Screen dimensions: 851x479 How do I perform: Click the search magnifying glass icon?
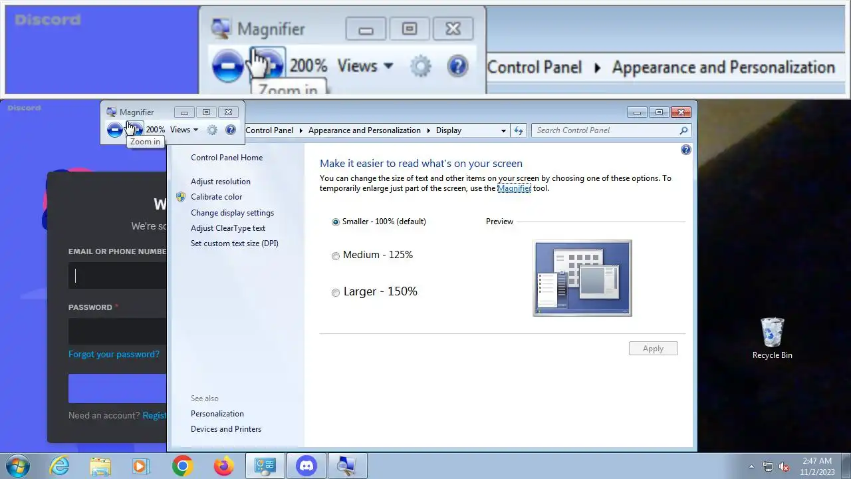(x=683, y=130)
